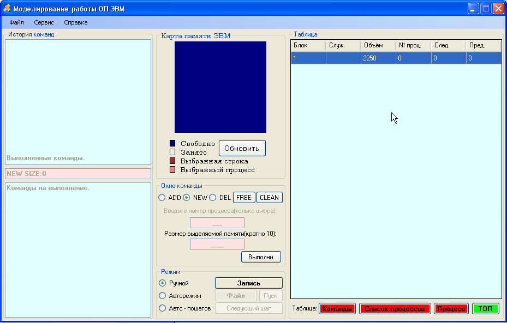Click the green ТОП button
This screenshot has width=507, height=323.
485,308
